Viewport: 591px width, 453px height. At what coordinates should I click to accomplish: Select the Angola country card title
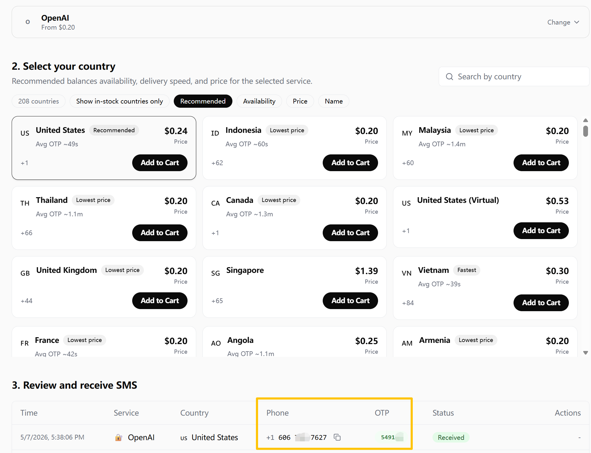point(240,340)
